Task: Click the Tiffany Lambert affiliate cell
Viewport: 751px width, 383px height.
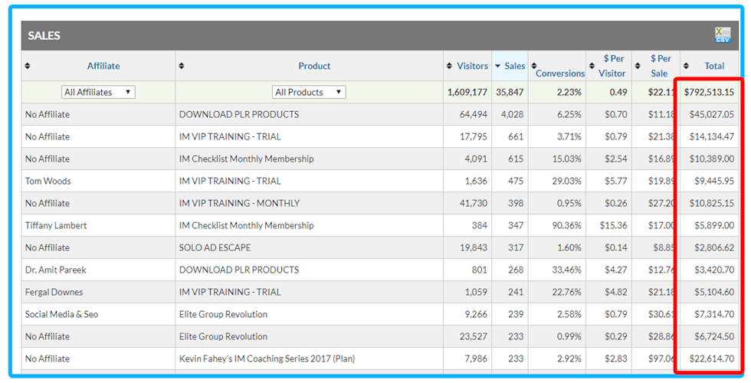Action: coord(56,225)
